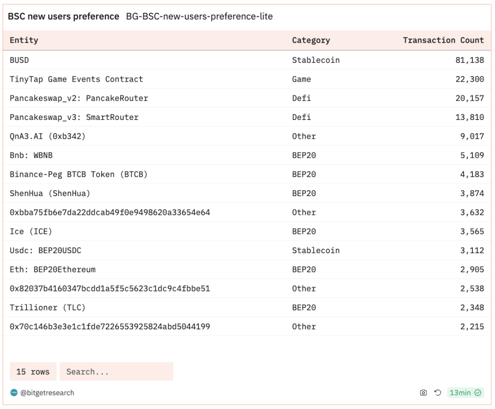Sort by Entity column header
The image size is (495, 409).
[24, 40]
